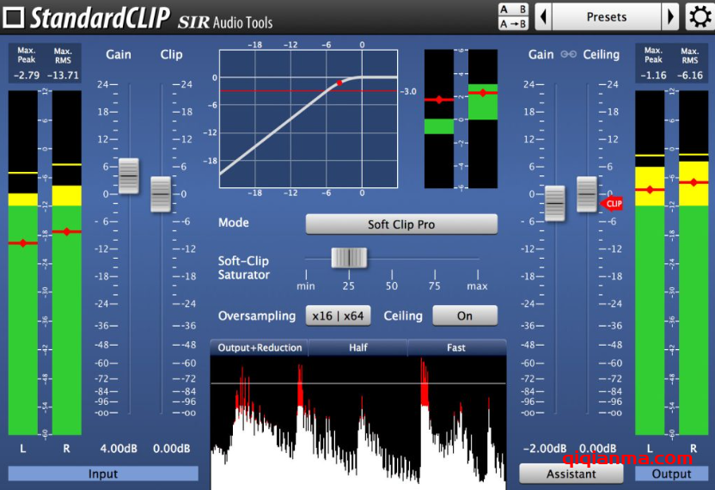
Task: Go to next preset with right arrow
Action: pos(670,17)
